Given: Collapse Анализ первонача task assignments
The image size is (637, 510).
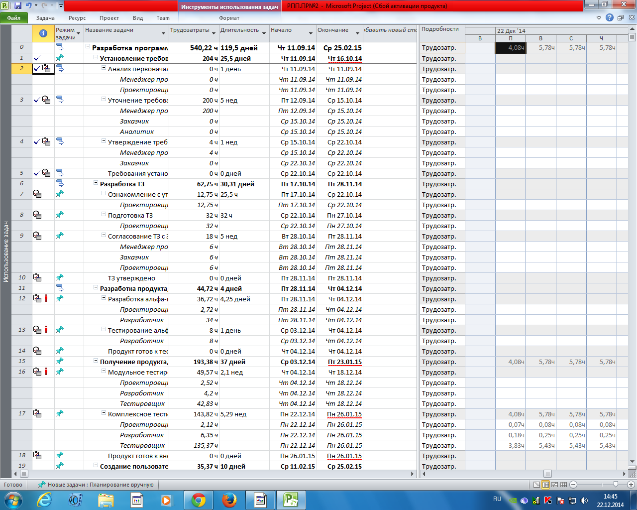Looking at the screenshot, I should (104, 68).
